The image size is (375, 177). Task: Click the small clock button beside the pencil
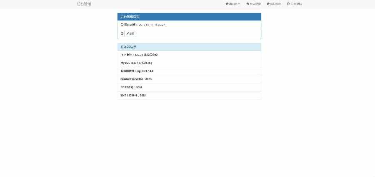click(122, 33)
